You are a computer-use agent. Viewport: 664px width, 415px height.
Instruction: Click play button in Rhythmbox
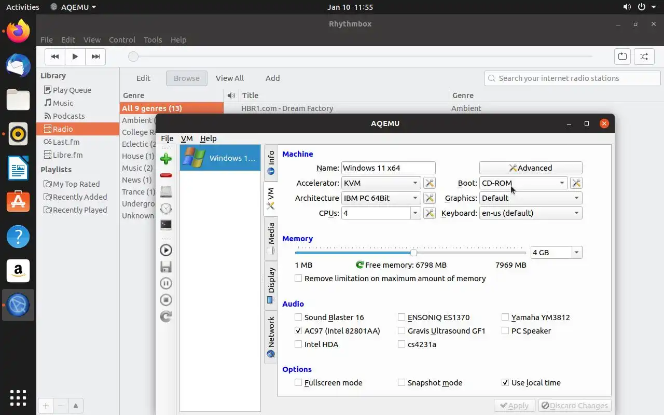coord(75,57)
